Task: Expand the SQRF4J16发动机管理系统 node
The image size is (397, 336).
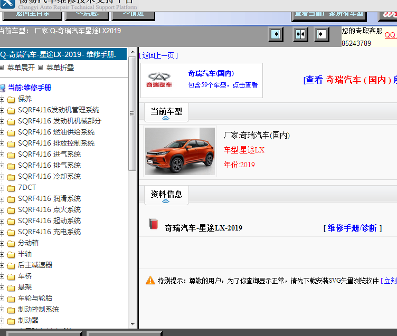Action: [2, 111]
